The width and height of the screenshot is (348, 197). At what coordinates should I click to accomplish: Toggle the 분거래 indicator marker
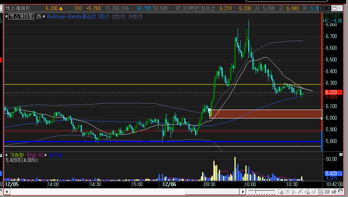click(x=46, y=155)
